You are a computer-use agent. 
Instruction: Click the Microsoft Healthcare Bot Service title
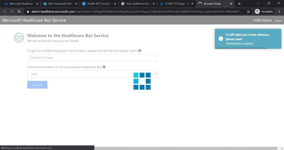pos(34,20)
